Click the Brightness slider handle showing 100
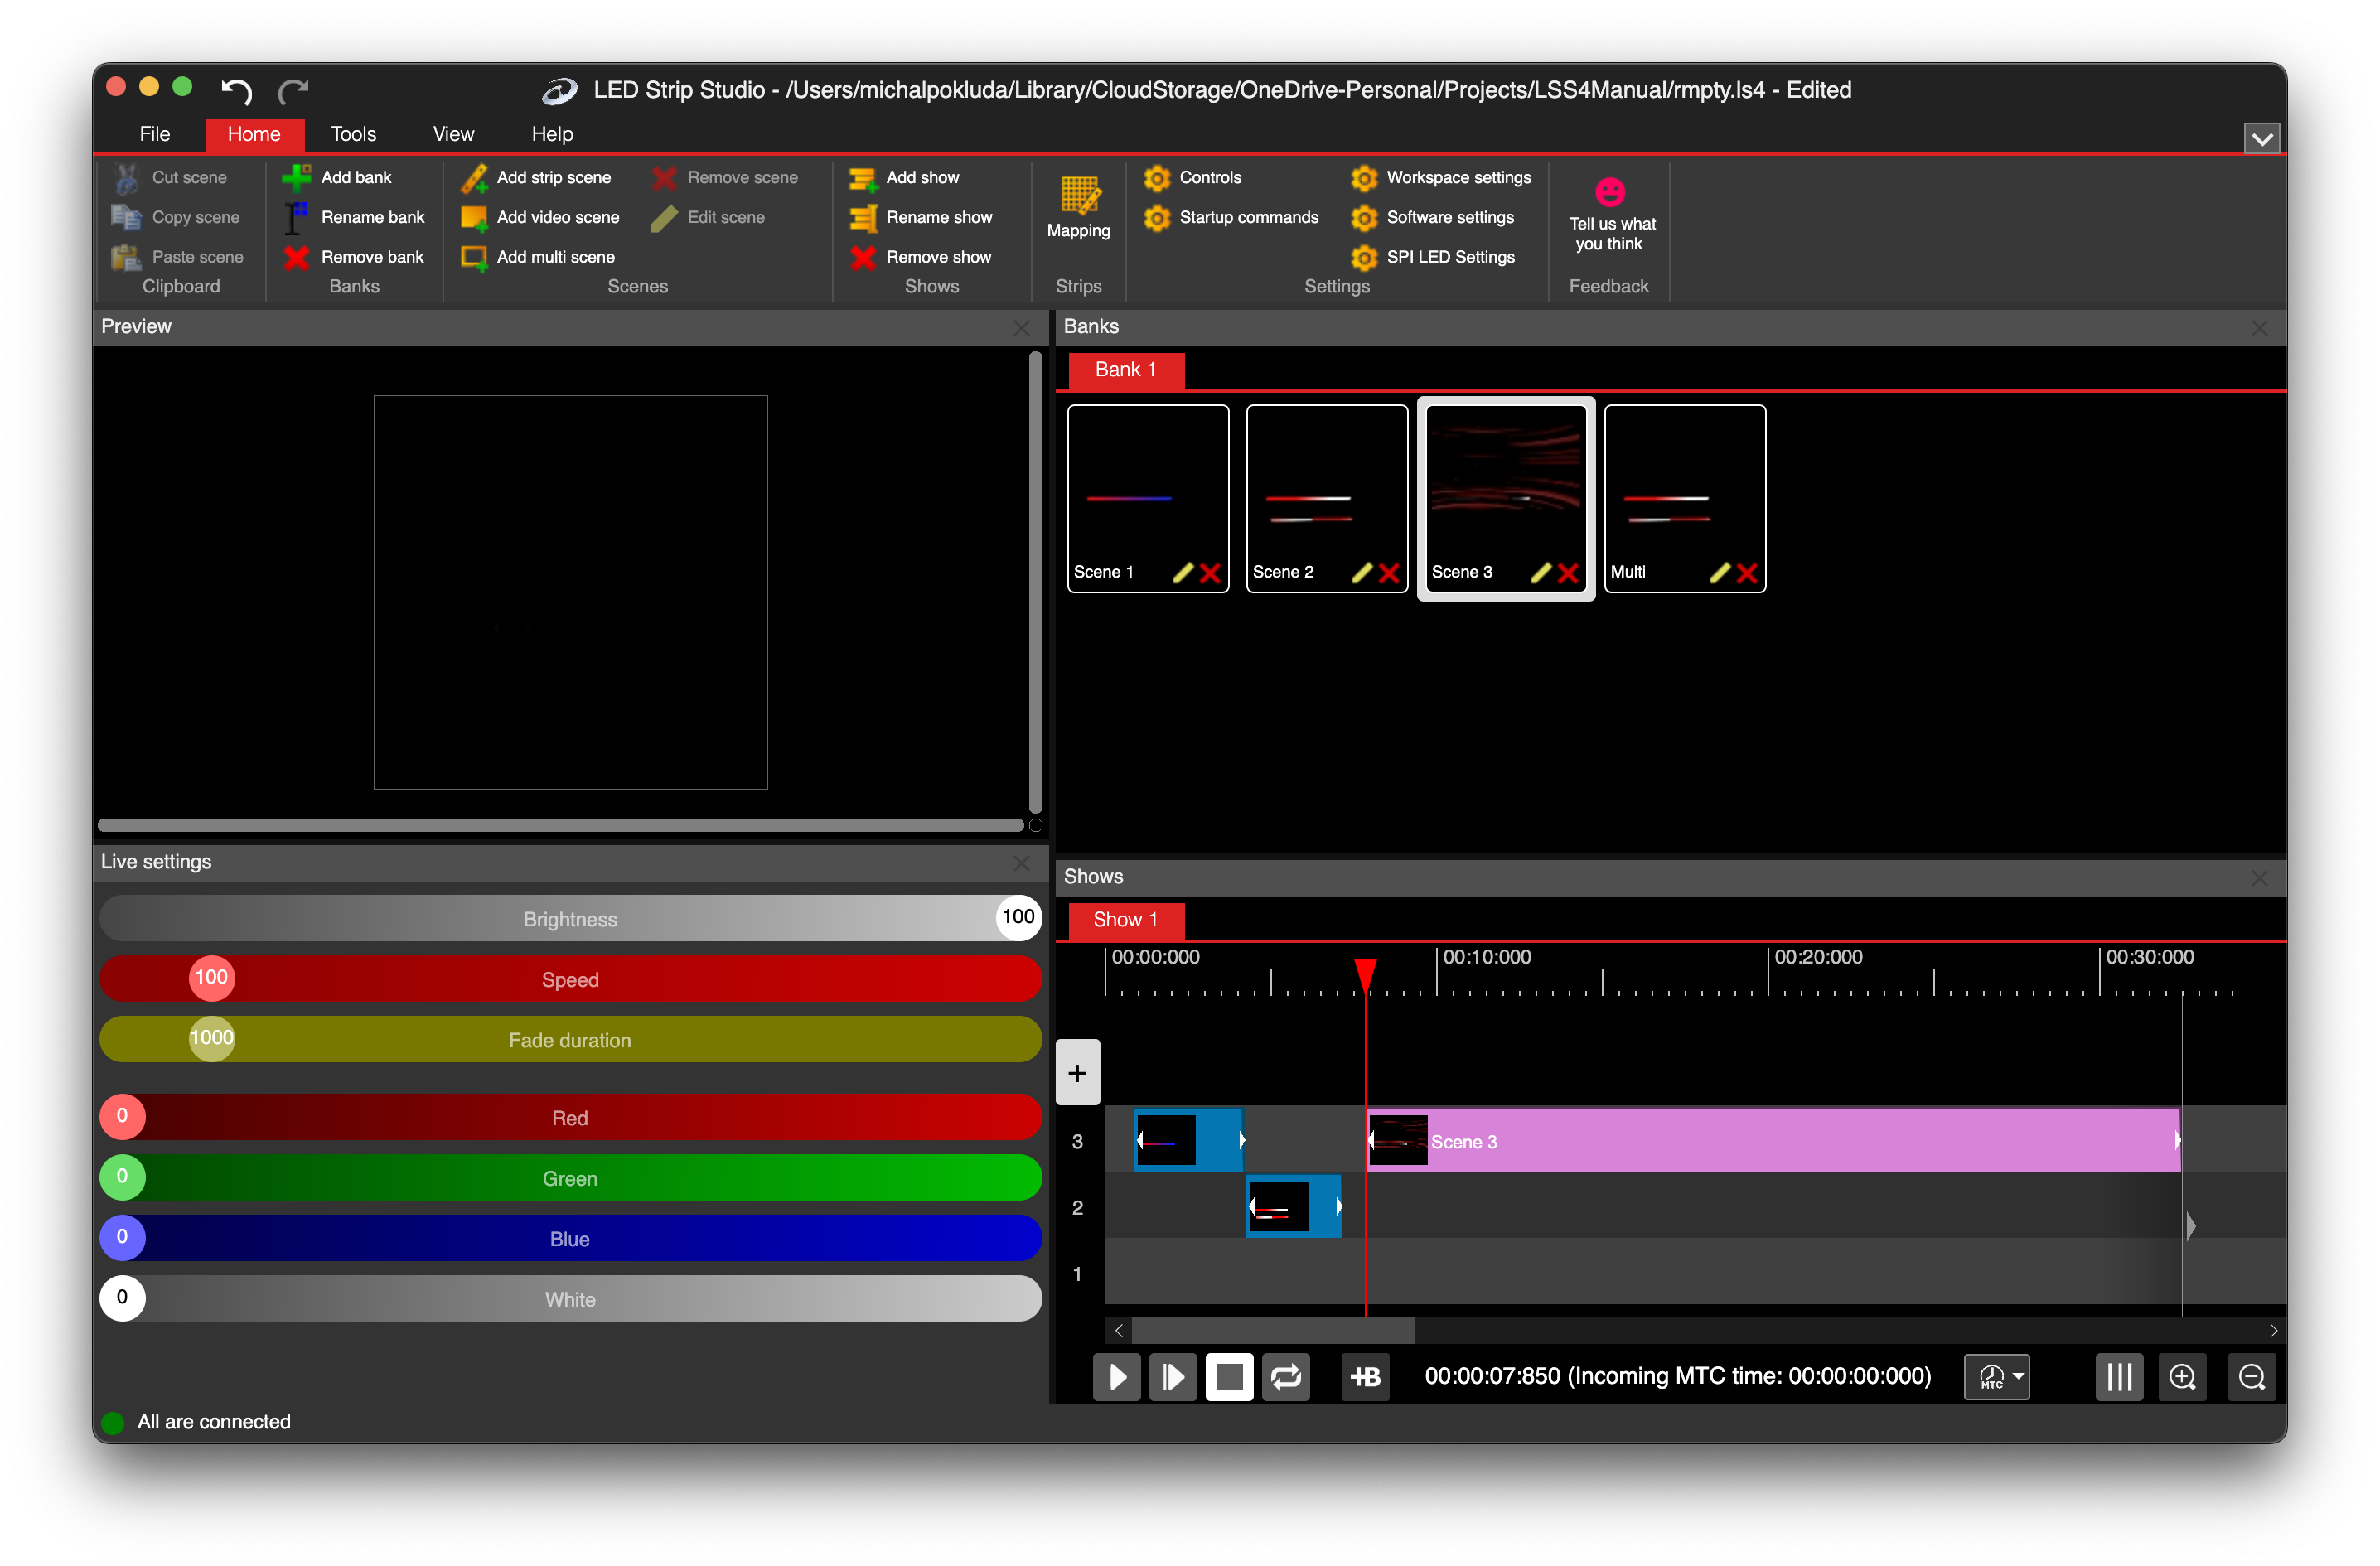Screen dimensions: 2380x1566 1018,917
